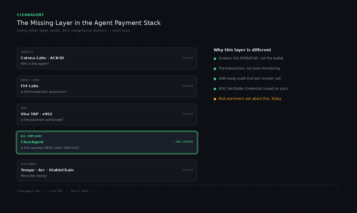
Task: Click the "Why this layer is different" heading
Action: tap(242, 50)
